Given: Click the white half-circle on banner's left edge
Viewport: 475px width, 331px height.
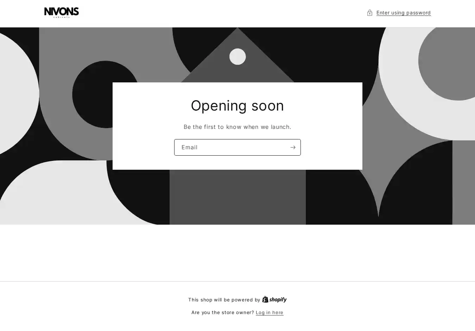Looking at the screenshot, I should [x=18, y=93].
